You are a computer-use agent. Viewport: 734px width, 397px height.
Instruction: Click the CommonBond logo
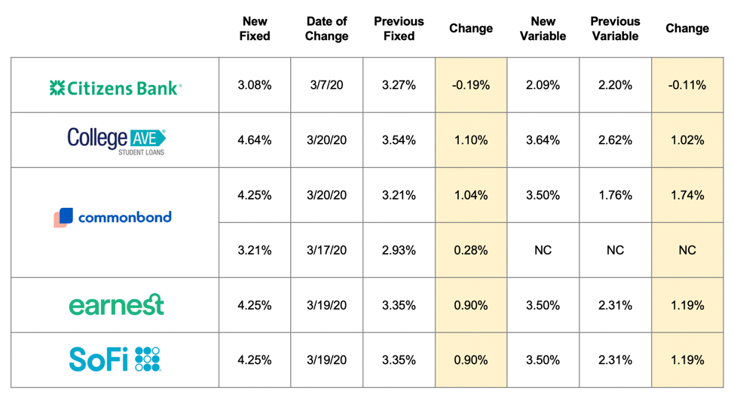coord(114,218)
